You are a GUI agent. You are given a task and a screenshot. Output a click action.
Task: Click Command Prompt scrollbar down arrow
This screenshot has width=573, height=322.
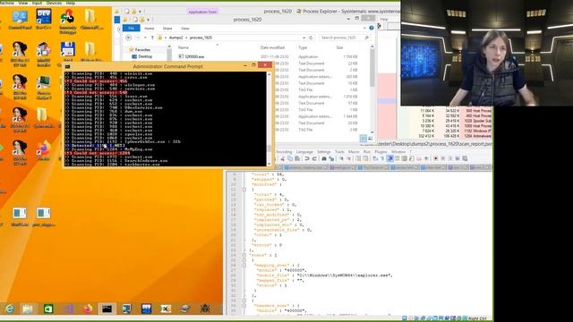[269, 164]
